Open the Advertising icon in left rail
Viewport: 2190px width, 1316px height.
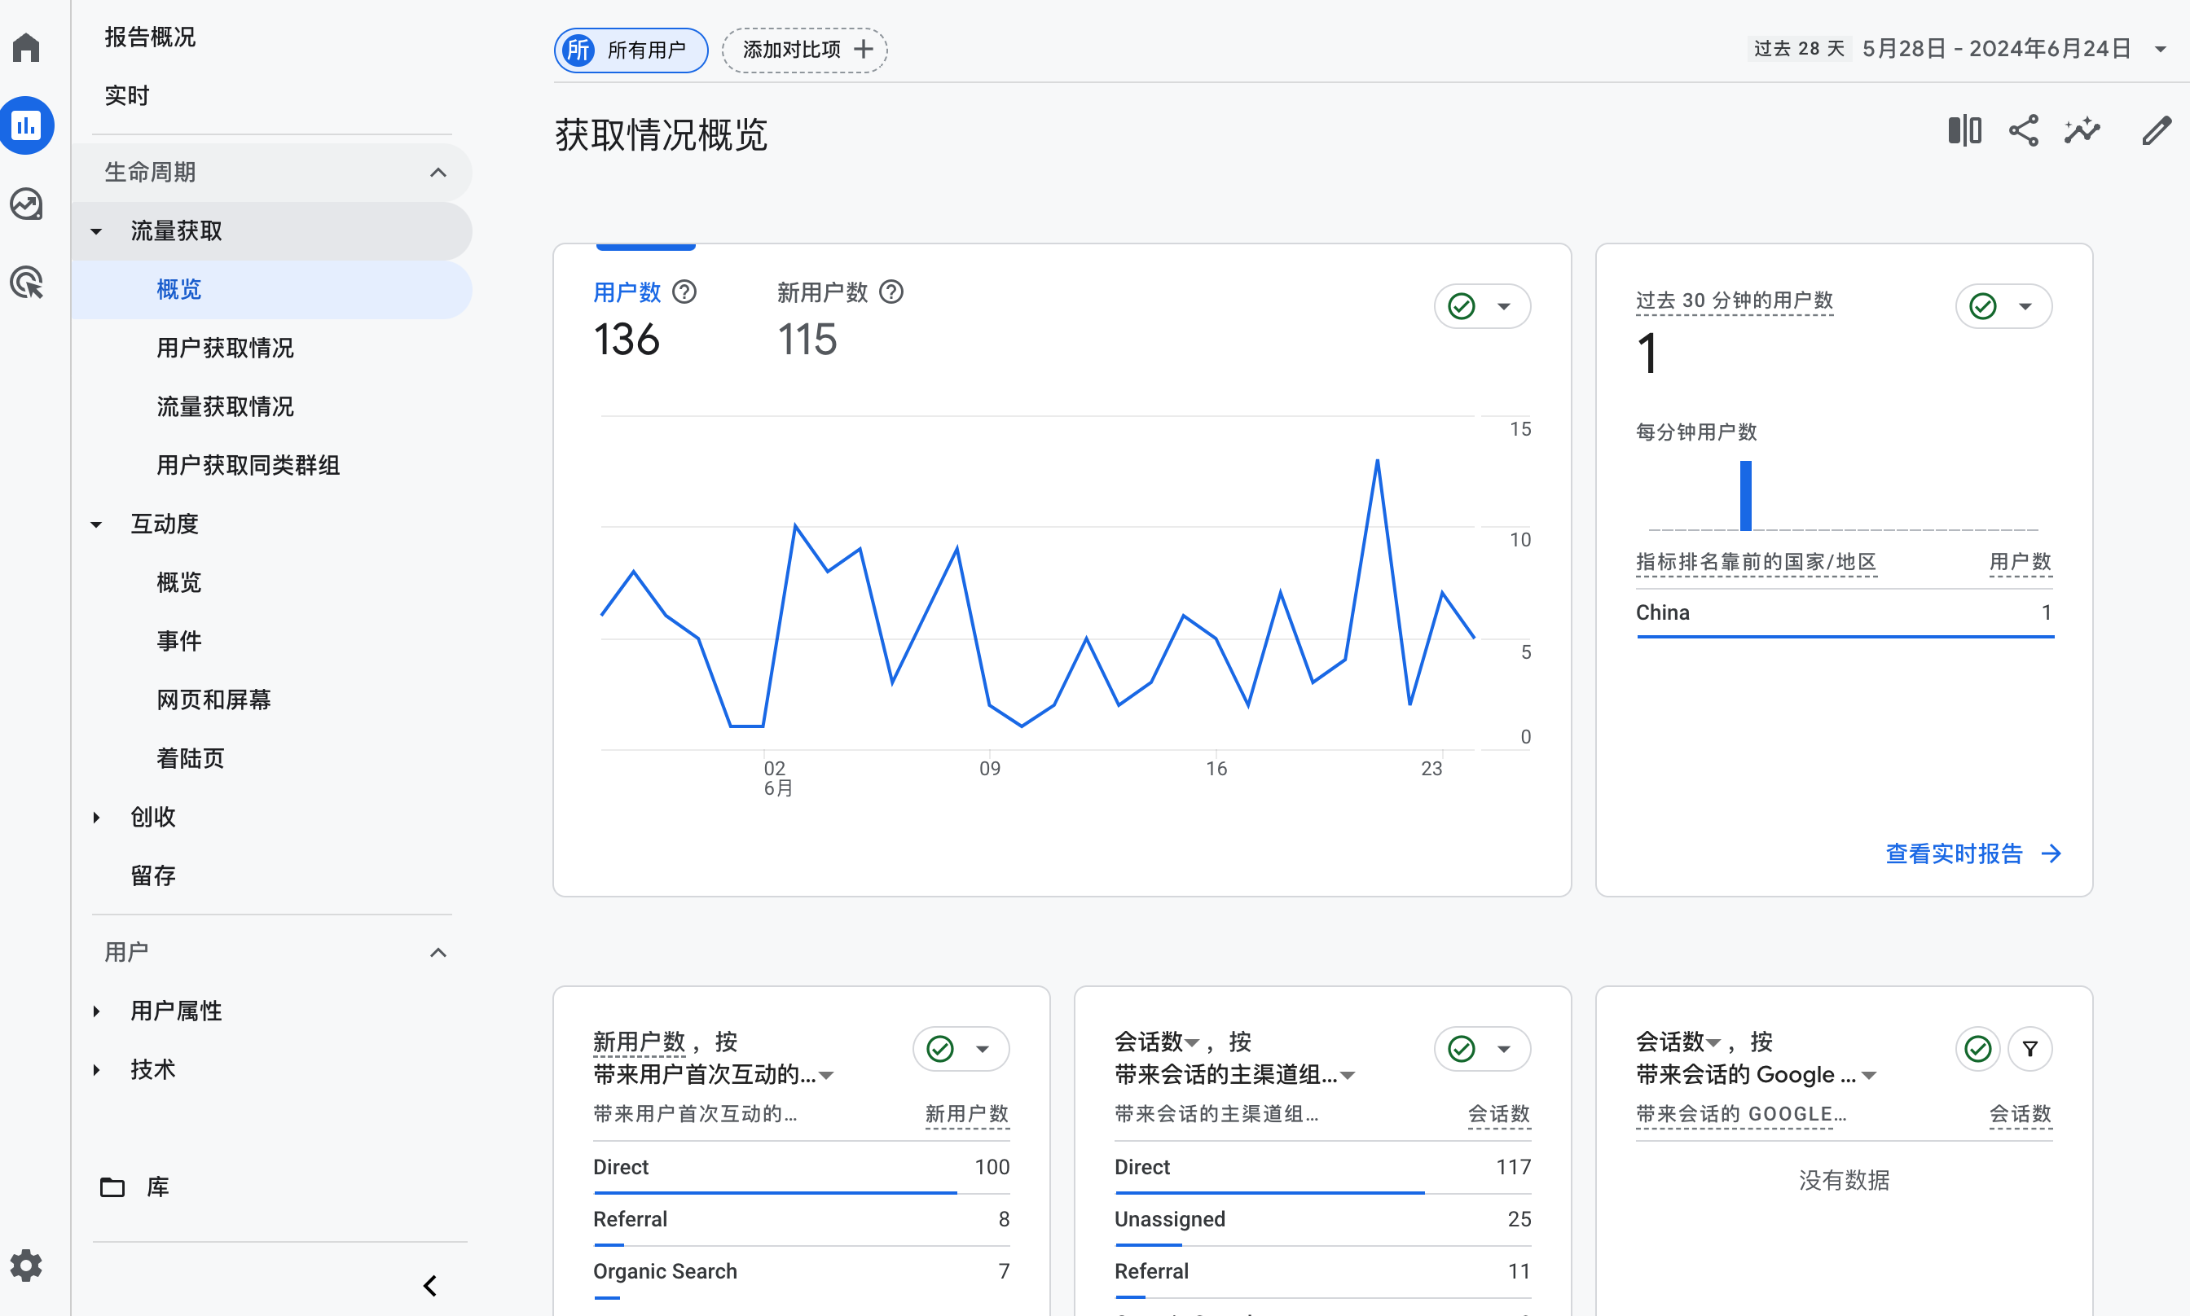pyautogui.click(x=27, y=283)
